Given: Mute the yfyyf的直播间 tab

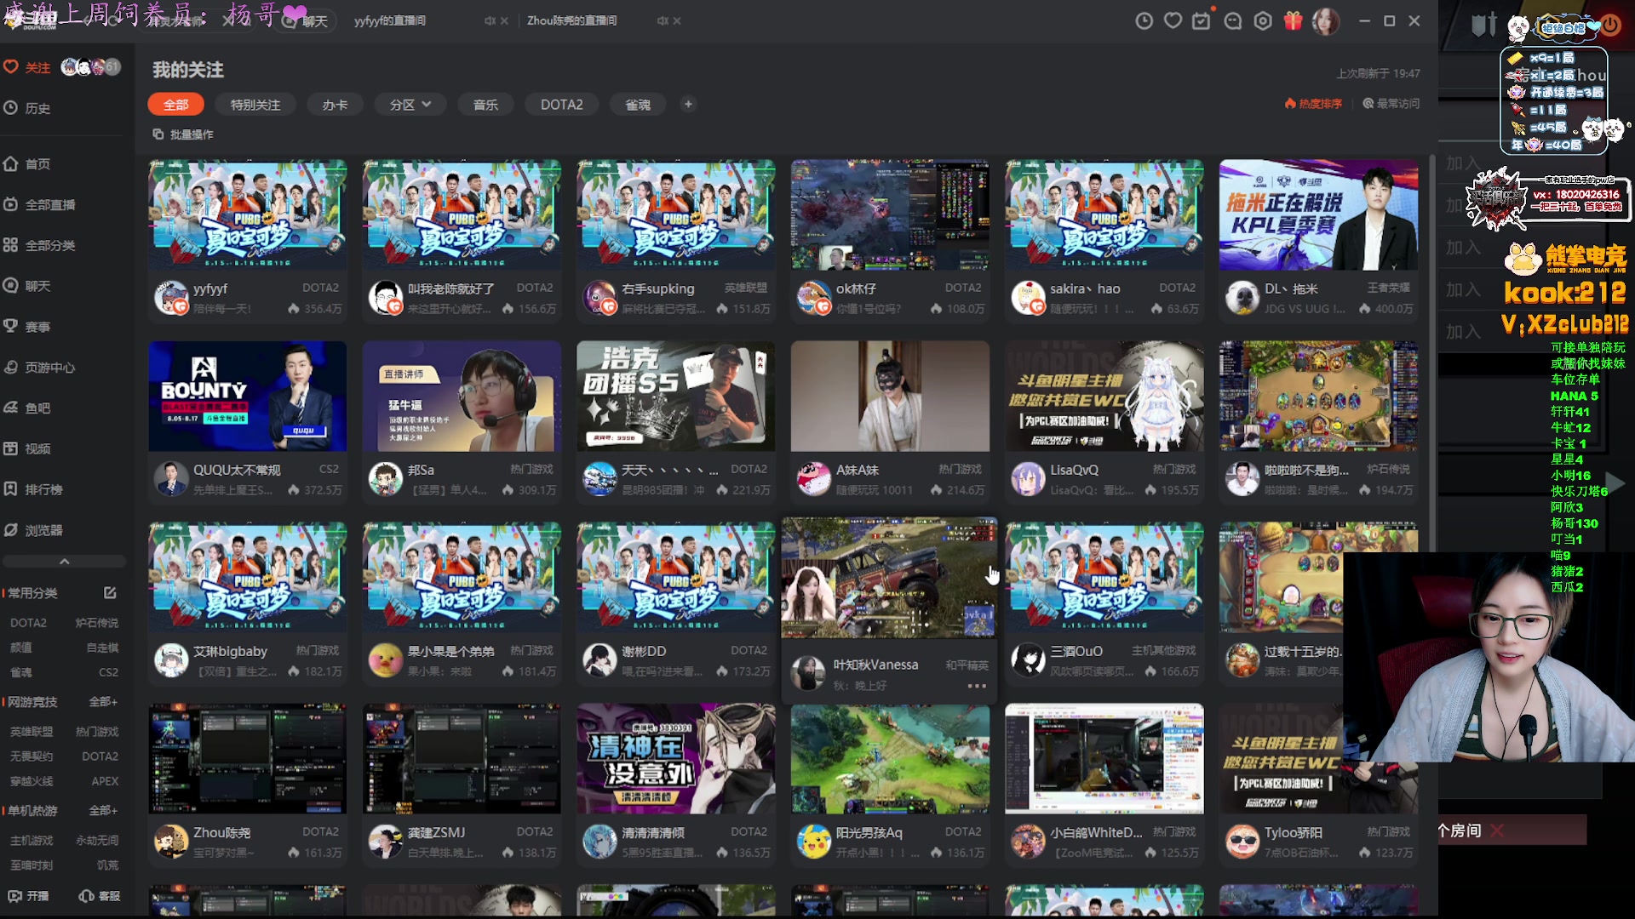Looking at the screenshot, I should coord(490,20).
